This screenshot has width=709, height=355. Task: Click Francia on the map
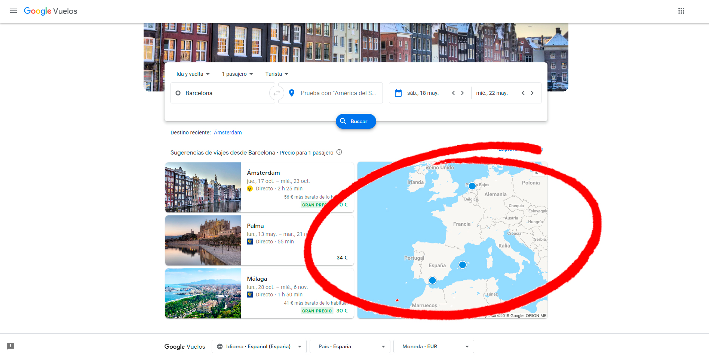[x=462, y=224]
